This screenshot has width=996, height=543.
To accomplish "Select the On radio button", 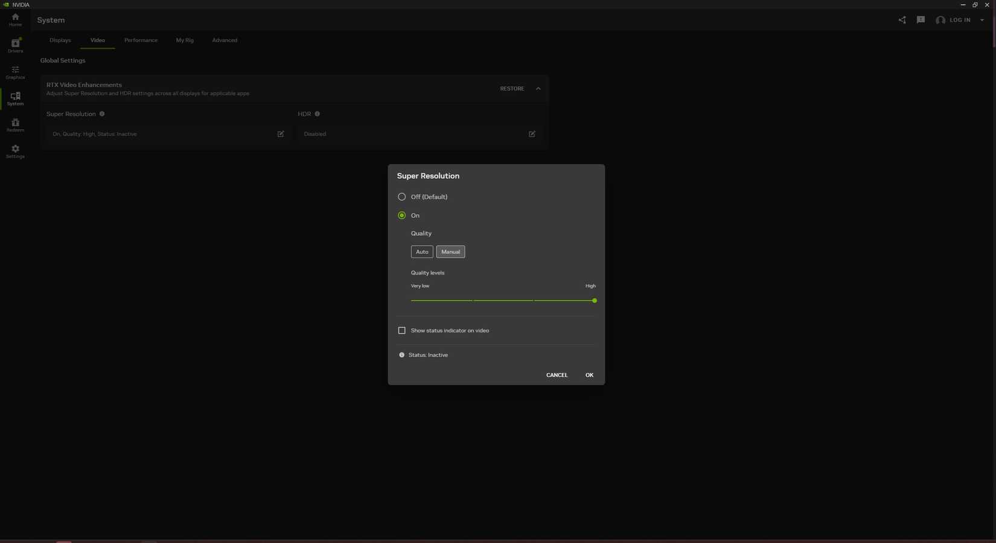I will (x=401, y=215).
